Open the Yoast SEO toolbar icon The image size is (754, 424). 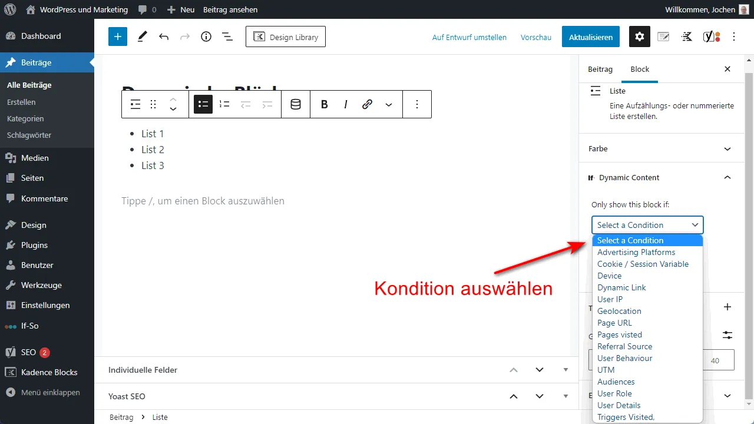[x=712, y=37]
